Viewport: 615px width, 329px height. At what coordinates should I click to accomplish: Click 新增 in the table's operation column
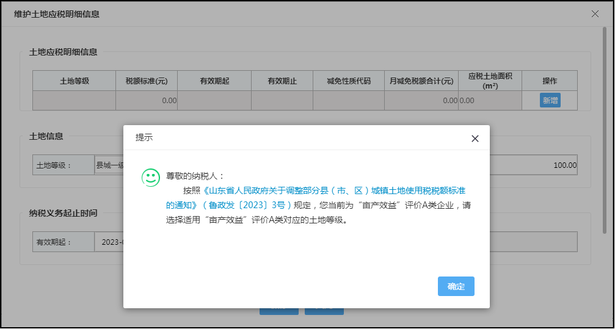point(550,100)
